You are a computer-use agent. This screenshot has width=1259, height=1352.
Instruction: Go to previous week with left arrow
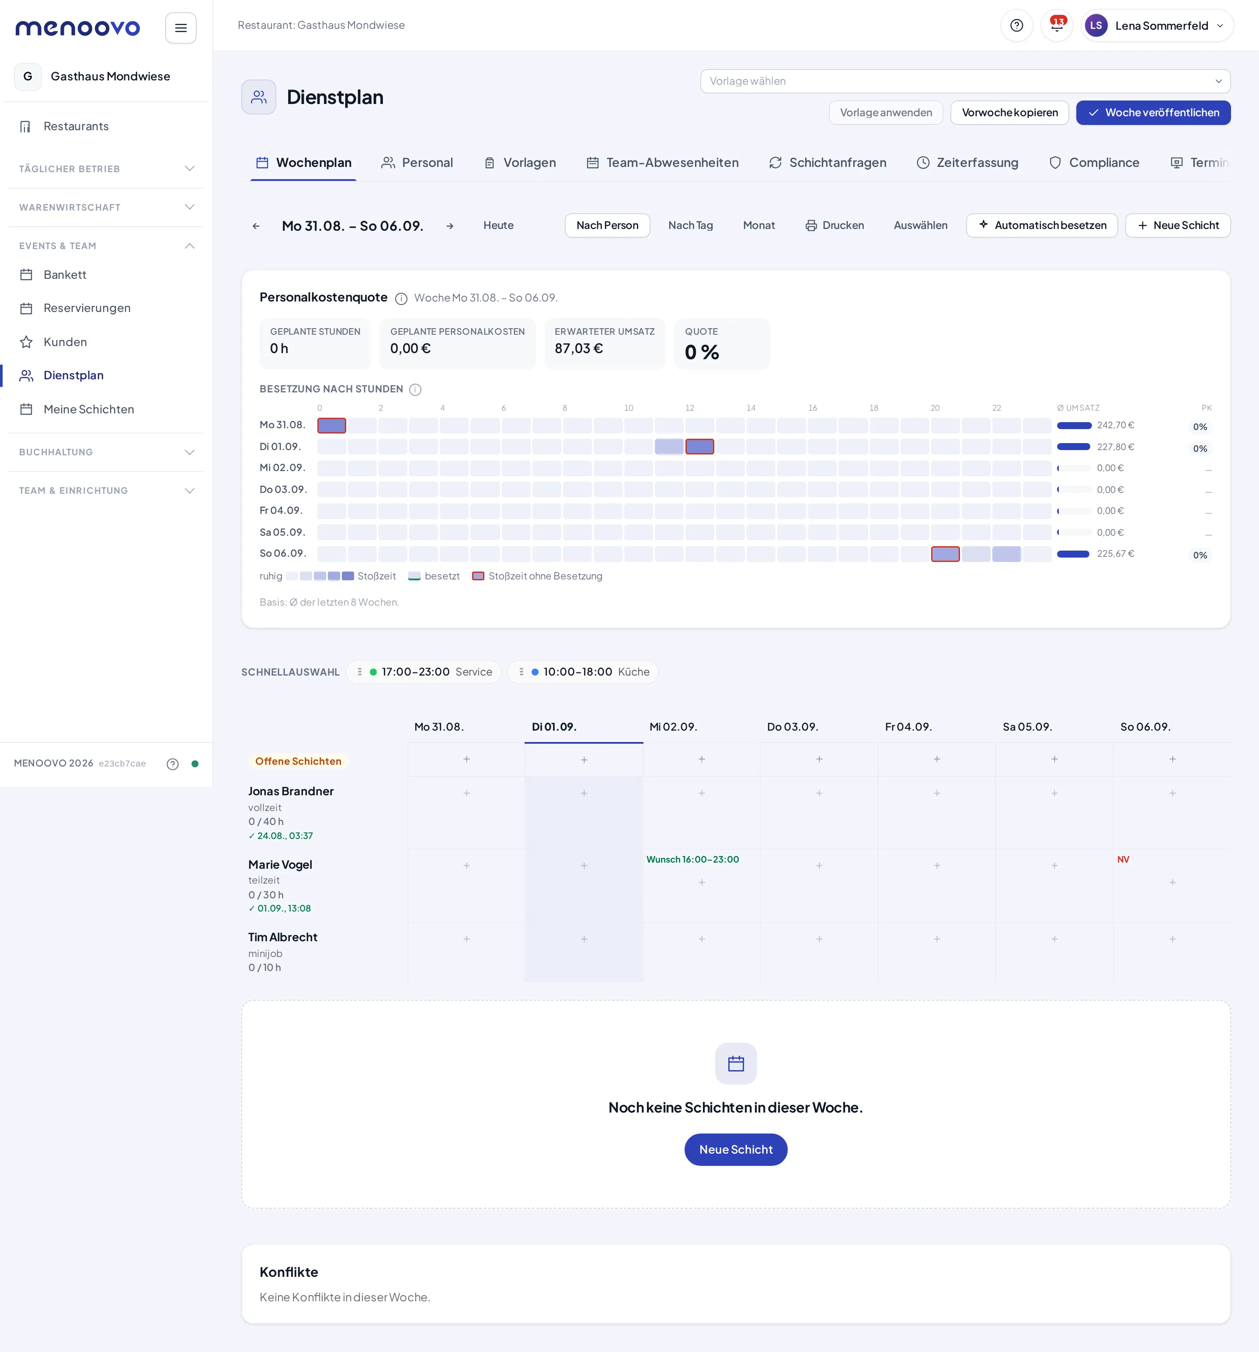click(x=256, y=226)
